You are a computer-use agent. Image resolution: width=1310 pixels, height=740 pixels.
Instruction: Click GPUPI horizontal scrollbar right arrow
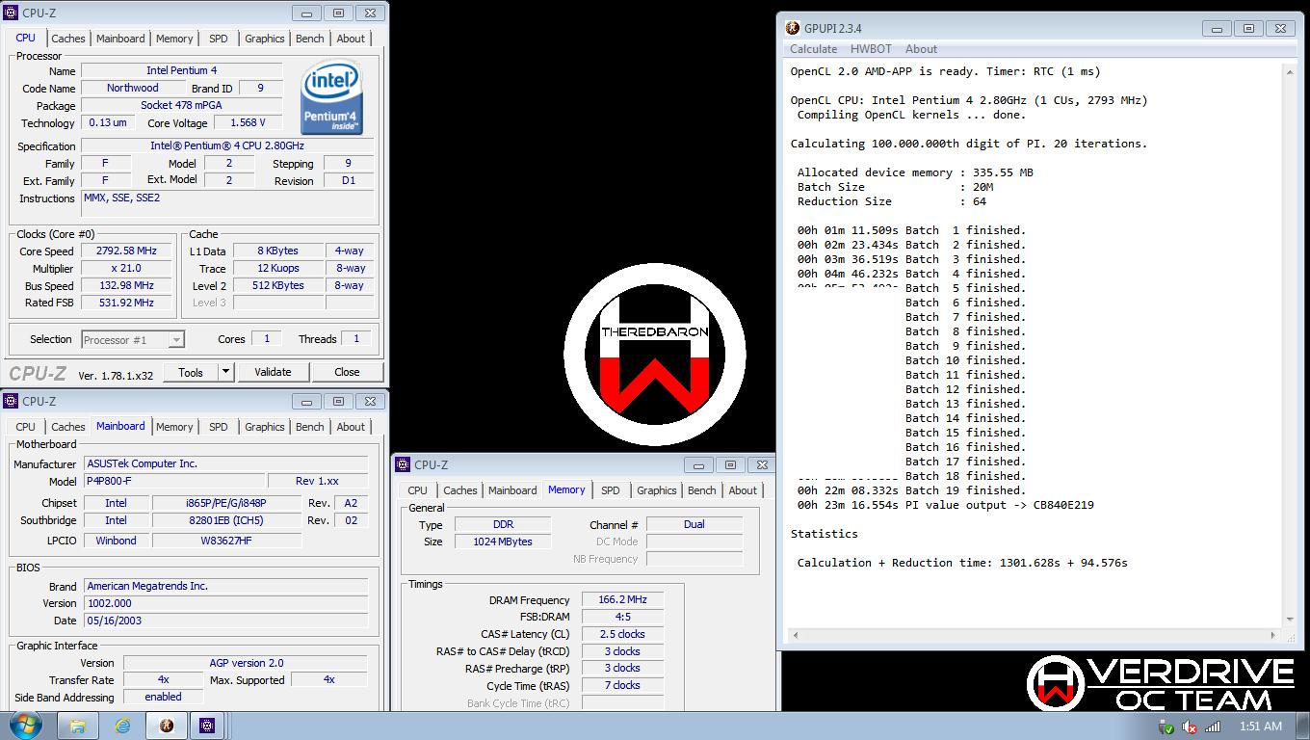(1274, 635)
